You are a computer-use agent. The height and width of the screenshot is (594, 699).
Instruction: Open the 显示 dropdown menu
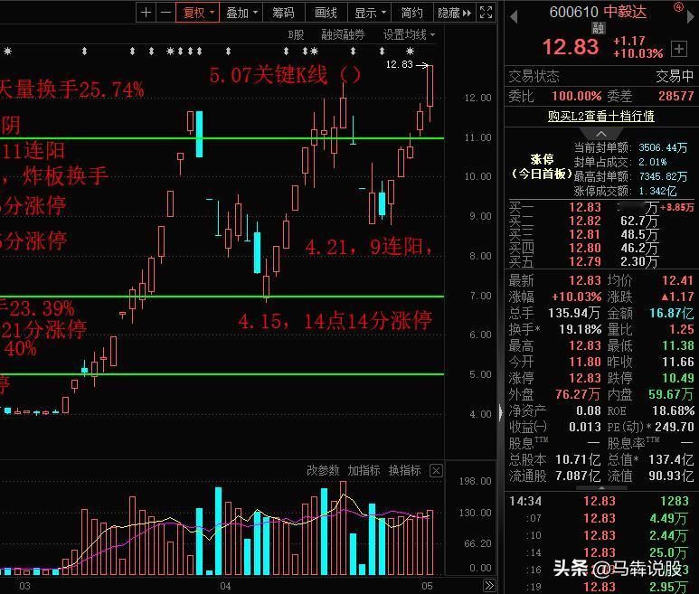point(369,12)
